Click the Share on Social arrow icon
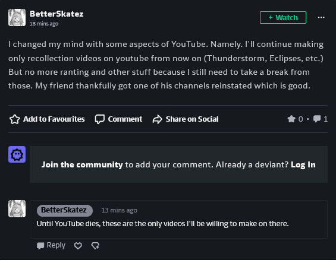Viewport: 336px width, 260px height. click(157, 119)
